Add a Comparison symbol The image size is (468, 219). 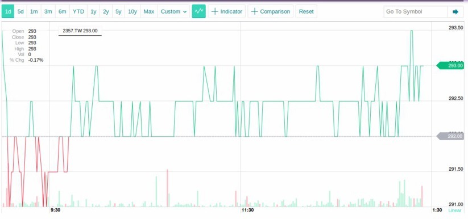271,11
